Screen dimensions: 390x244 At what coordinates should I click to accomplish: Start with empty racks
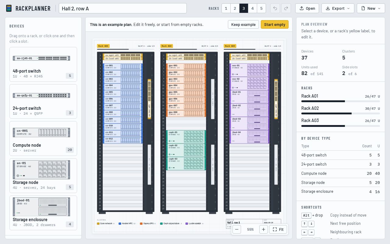[x=275, y=24]
